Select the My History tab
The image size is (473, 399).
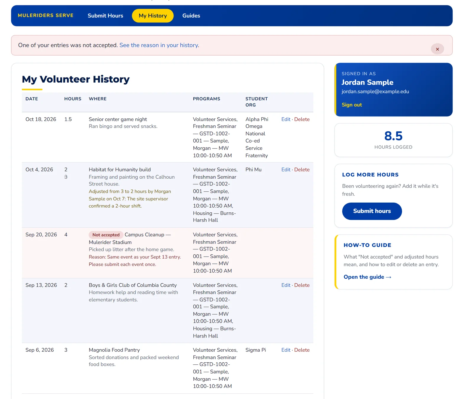point(153,16)
